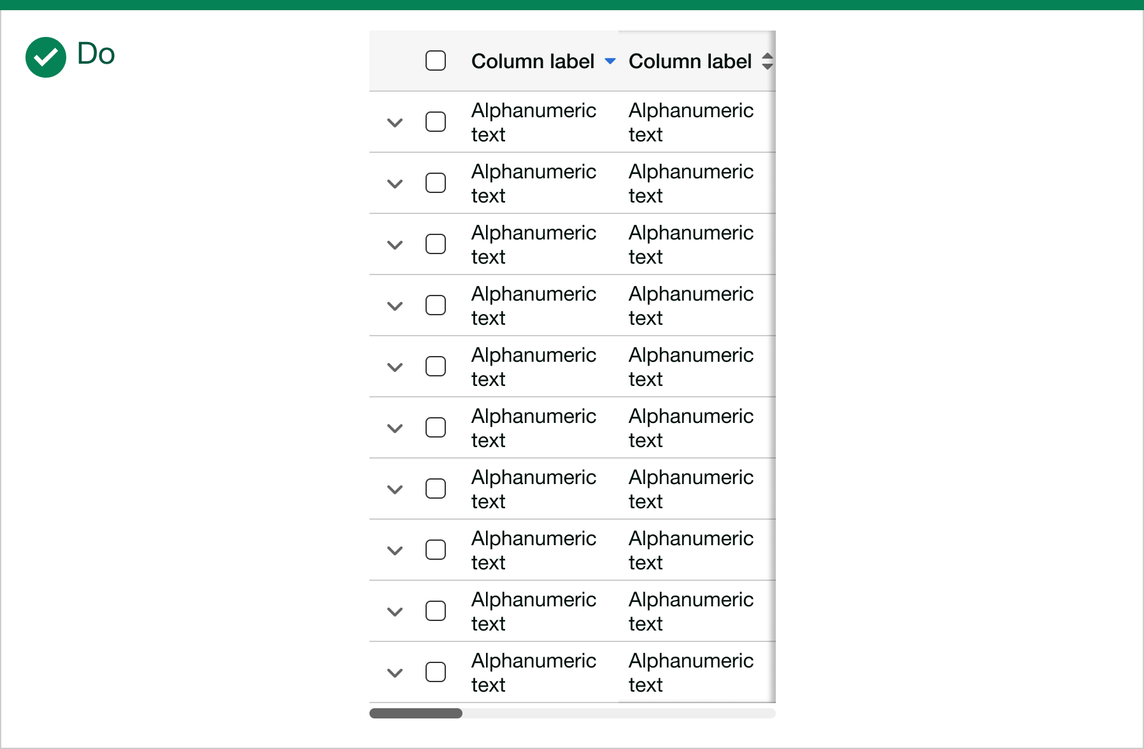Expand the fourth table row chevron
This screenshot has height=749, width=1144.
point(395,306)
